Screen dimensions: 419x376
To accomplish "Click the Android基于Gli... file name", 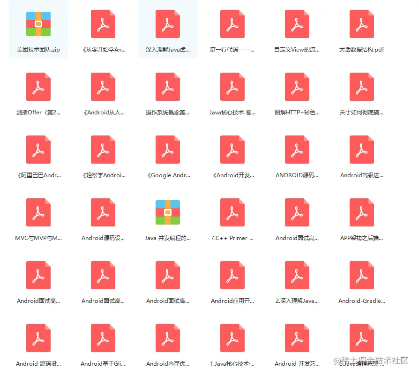I will pos(103,364).
